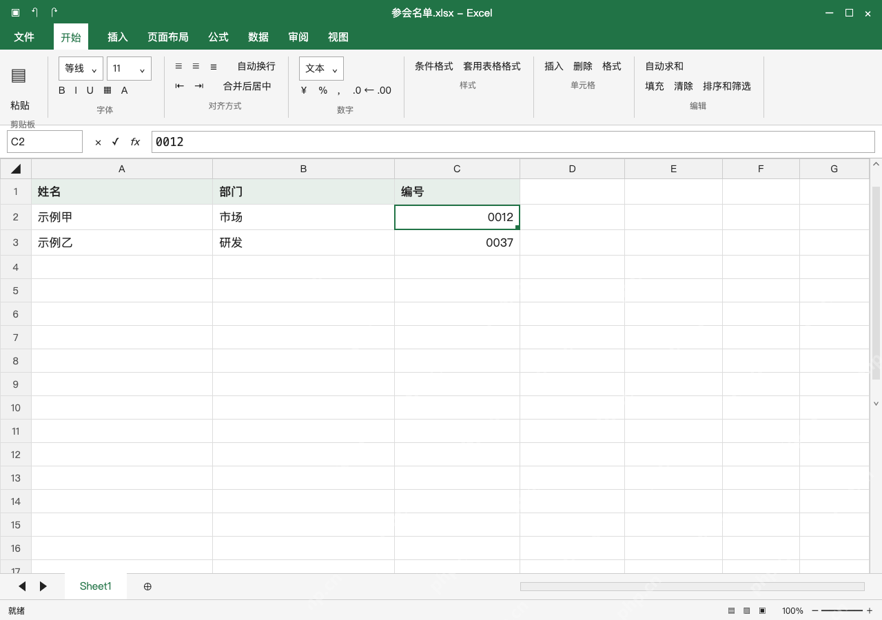
Task: Select cell containing 0037
Action: point(458,242)
